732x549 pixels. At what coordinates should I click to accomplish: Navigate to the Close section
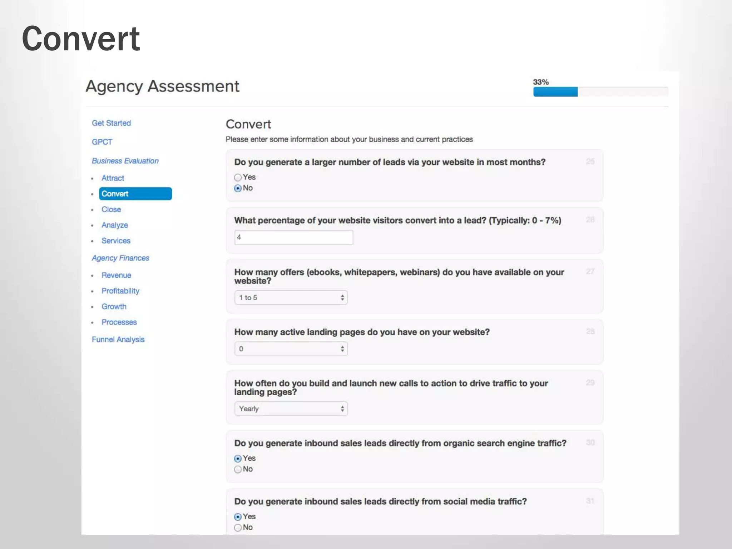click(111, 209)
